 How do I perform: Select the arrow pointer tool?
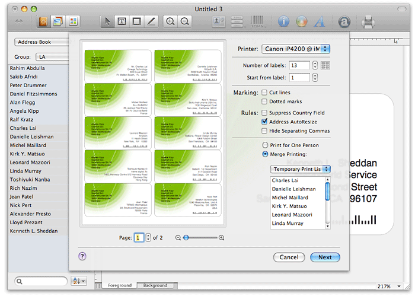107,21
